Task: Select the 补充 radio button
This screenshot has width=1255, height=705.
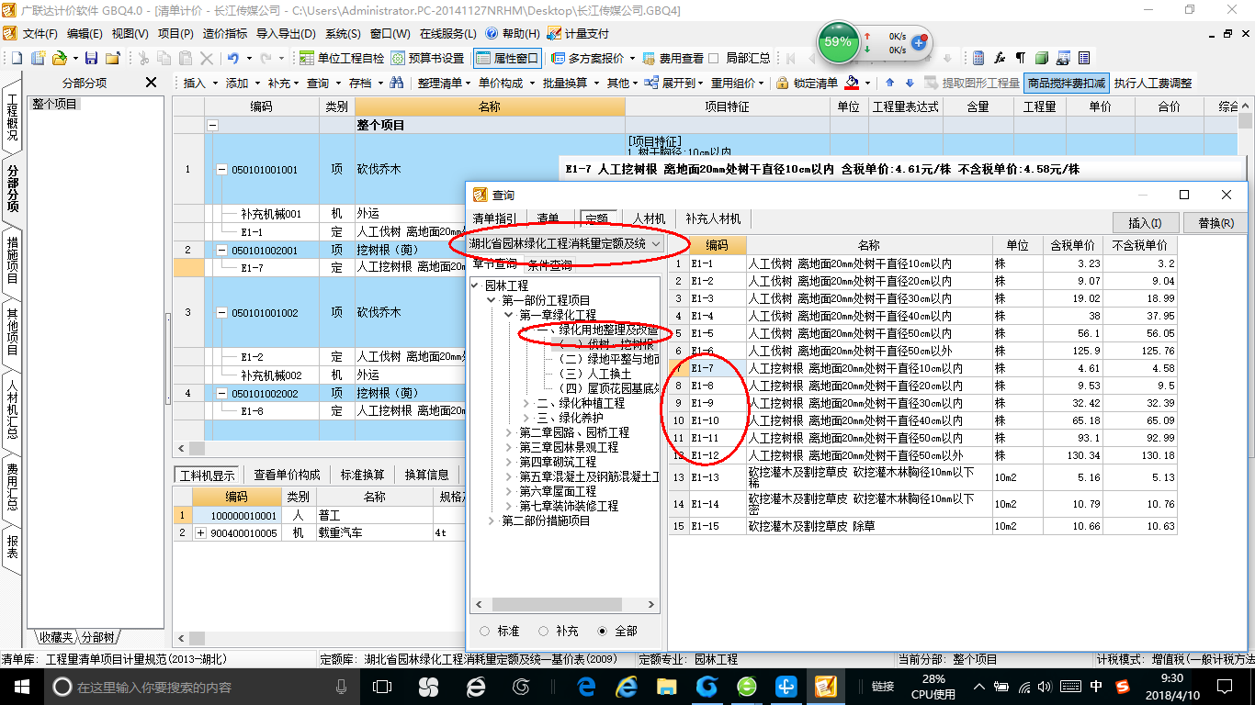Action: tap(544, 631)
